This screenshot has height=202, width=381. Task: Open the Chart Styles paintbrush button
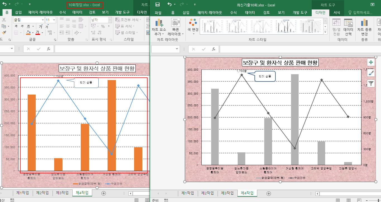[371, 73]
